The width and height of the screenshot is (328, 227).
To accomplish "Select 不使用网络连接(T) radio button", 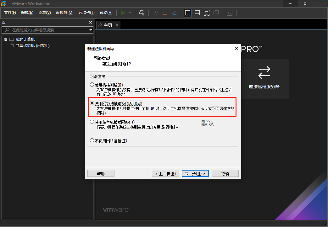I will click(x=92, y=141).
